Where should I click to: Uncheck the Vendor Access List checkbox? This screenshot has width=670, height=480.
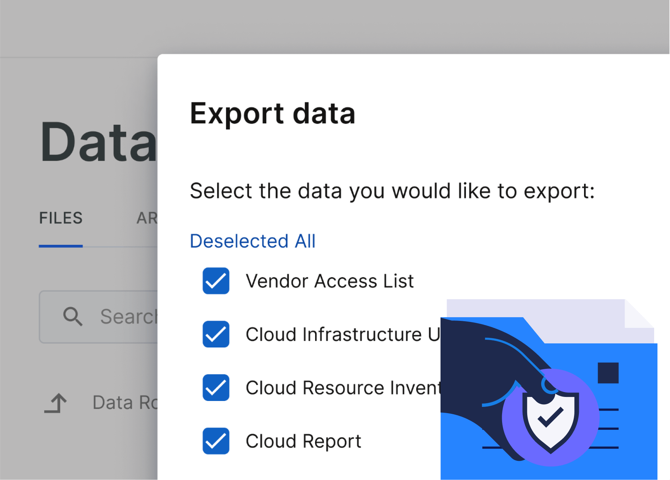216,281
